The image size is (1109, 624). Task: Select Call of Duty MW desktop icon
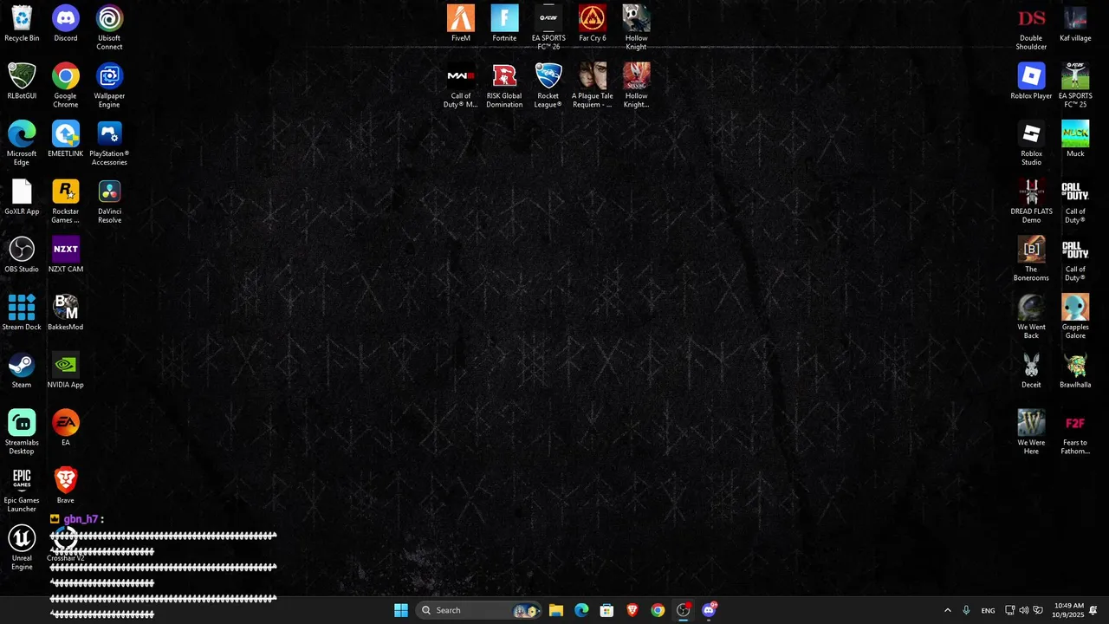click(x=461, y=86)
